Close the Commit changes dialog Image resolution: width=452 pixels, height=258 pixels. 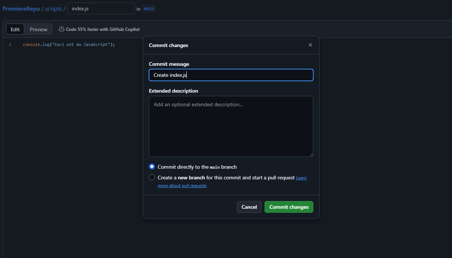310,45
